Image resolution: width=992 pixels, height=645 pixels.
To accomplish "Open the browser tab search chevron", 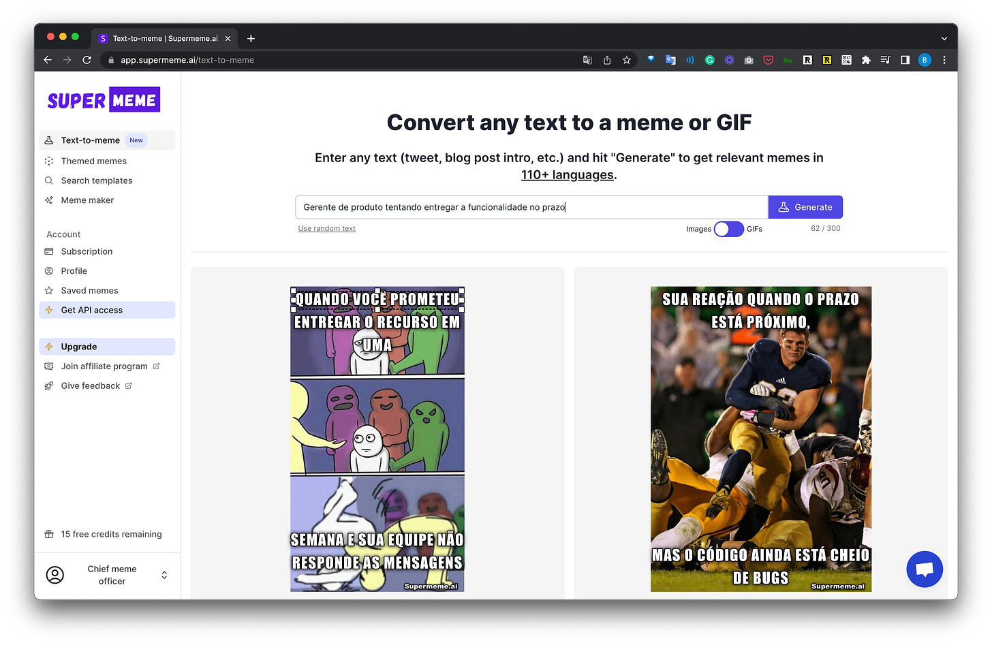I will tap(944, 38).
